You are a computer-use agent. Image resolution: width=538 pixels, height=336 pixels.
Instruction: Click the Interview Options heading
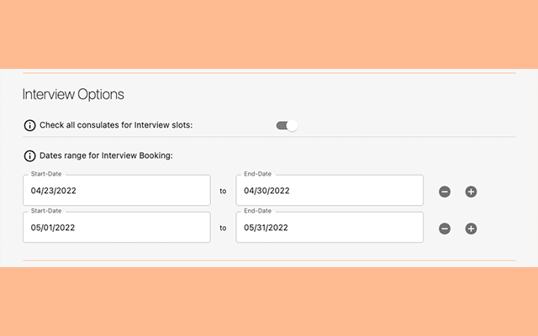tap(73, 94)
